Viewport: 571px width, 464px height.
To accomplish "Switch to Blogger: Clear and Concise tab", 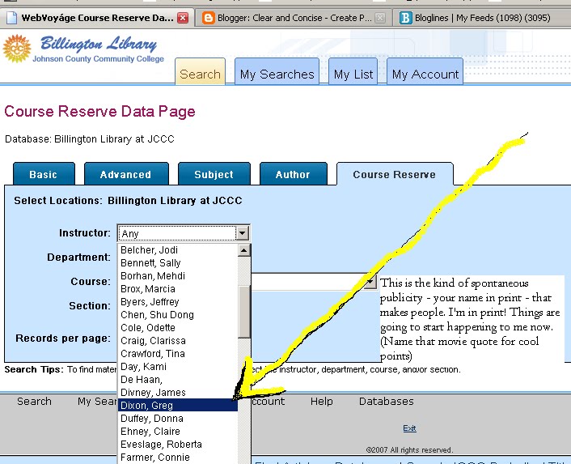I will [x=294, y=18].
